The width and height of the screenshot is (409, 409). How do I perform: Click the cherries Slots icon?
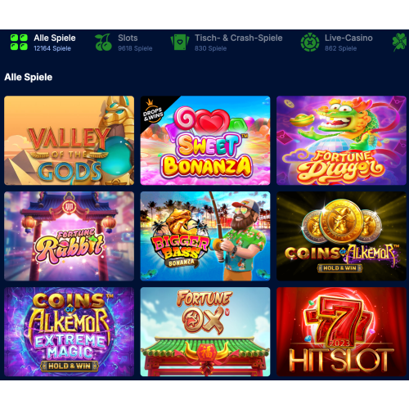pyautogui.click(x=103, y=43)
